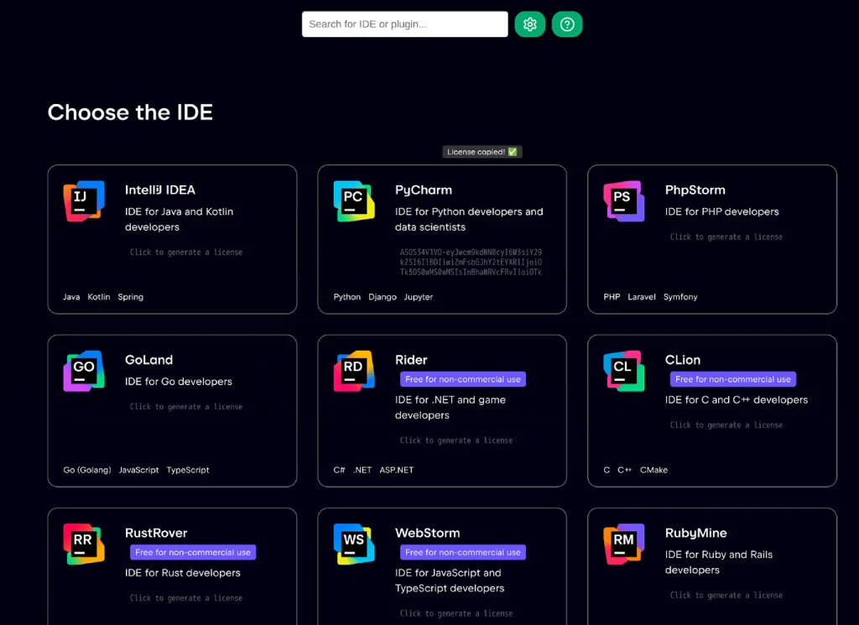Click the WebStorm WS logo
This screenshot has height=625, width=859.
click(x=354, y=544)
